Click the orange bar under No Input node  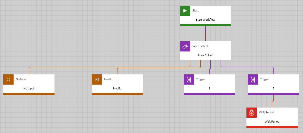click(29, 94)
